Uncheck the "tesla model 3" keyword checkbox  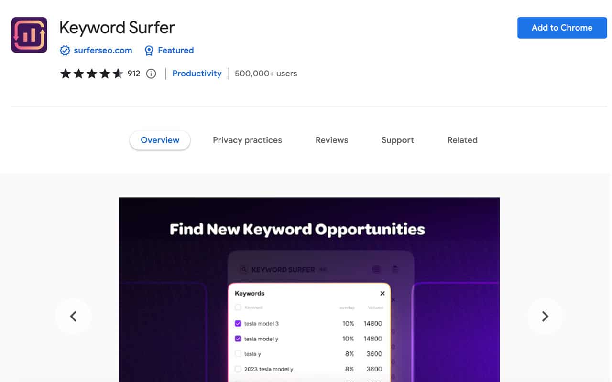click(x=238, y=323)
